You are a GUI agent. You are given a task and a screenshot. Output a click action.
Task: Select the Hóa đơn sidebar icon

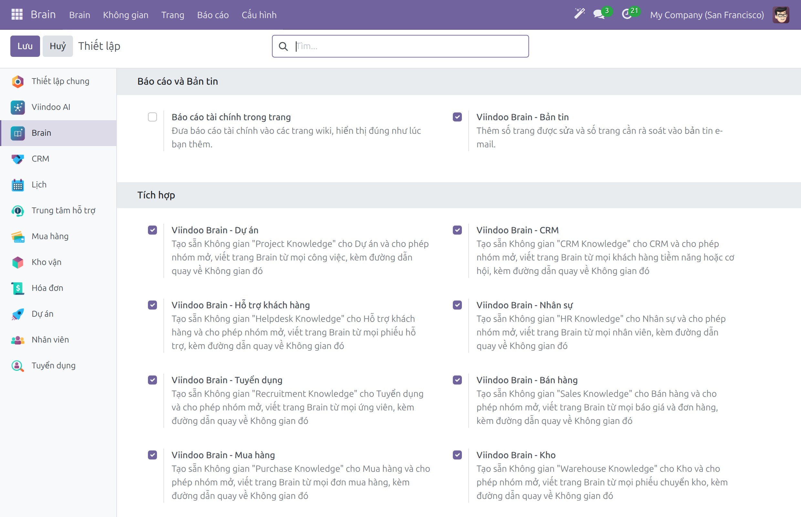18,288
